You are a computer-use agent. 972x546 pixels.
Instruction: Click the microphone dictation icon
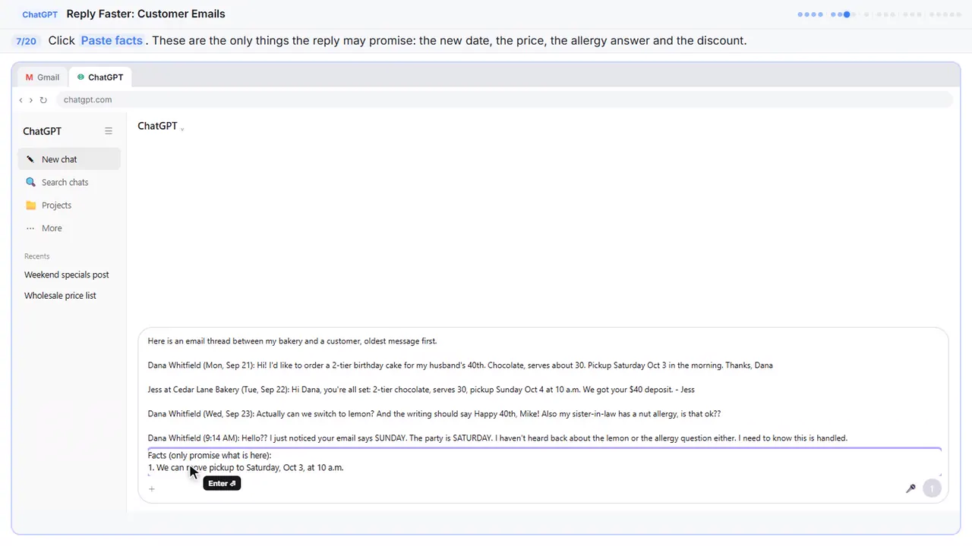tap(910, 488)
